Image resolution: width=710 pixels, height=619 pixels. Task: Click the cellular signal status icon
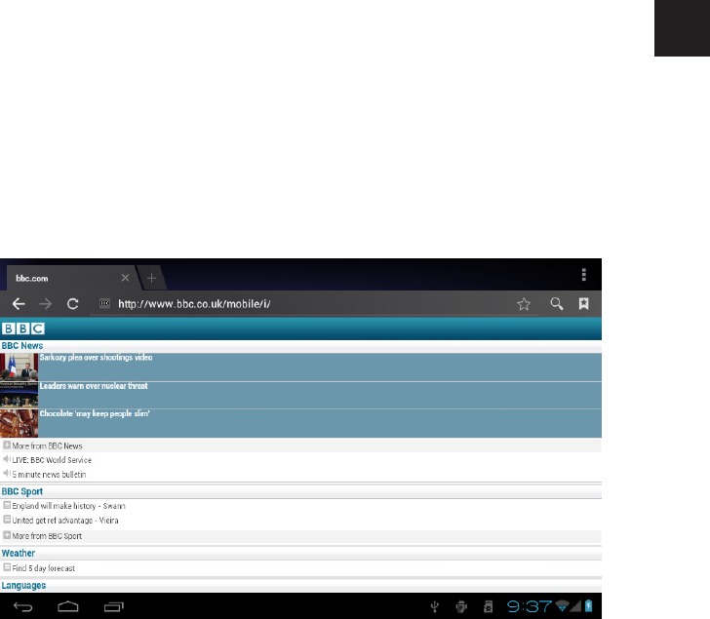coord(575,606)
